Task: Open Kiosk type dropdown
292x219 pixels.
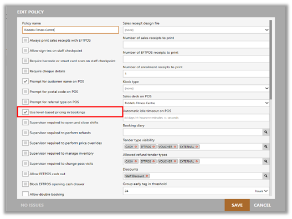Action: [x=196, y=88]
